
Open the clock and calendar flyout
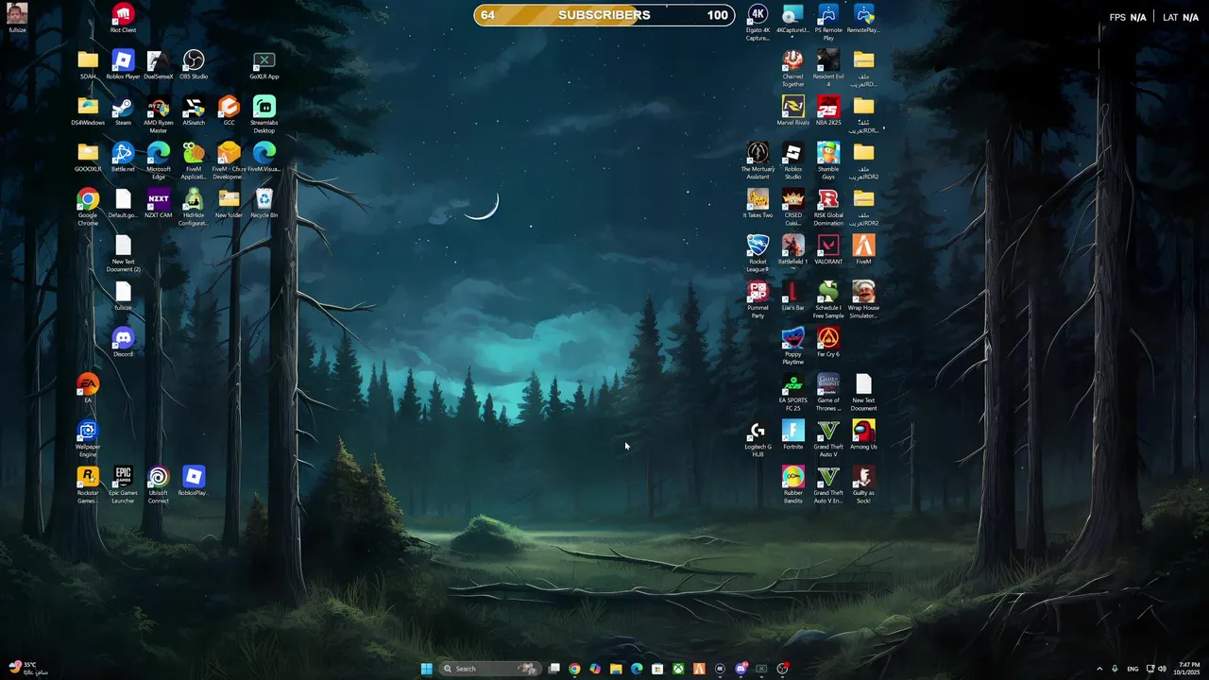pyautogui.click(x=1189, y=669)
